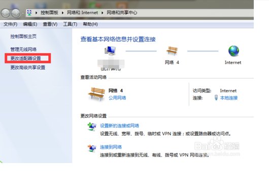Click the bench network icon in map

[172, 51]
